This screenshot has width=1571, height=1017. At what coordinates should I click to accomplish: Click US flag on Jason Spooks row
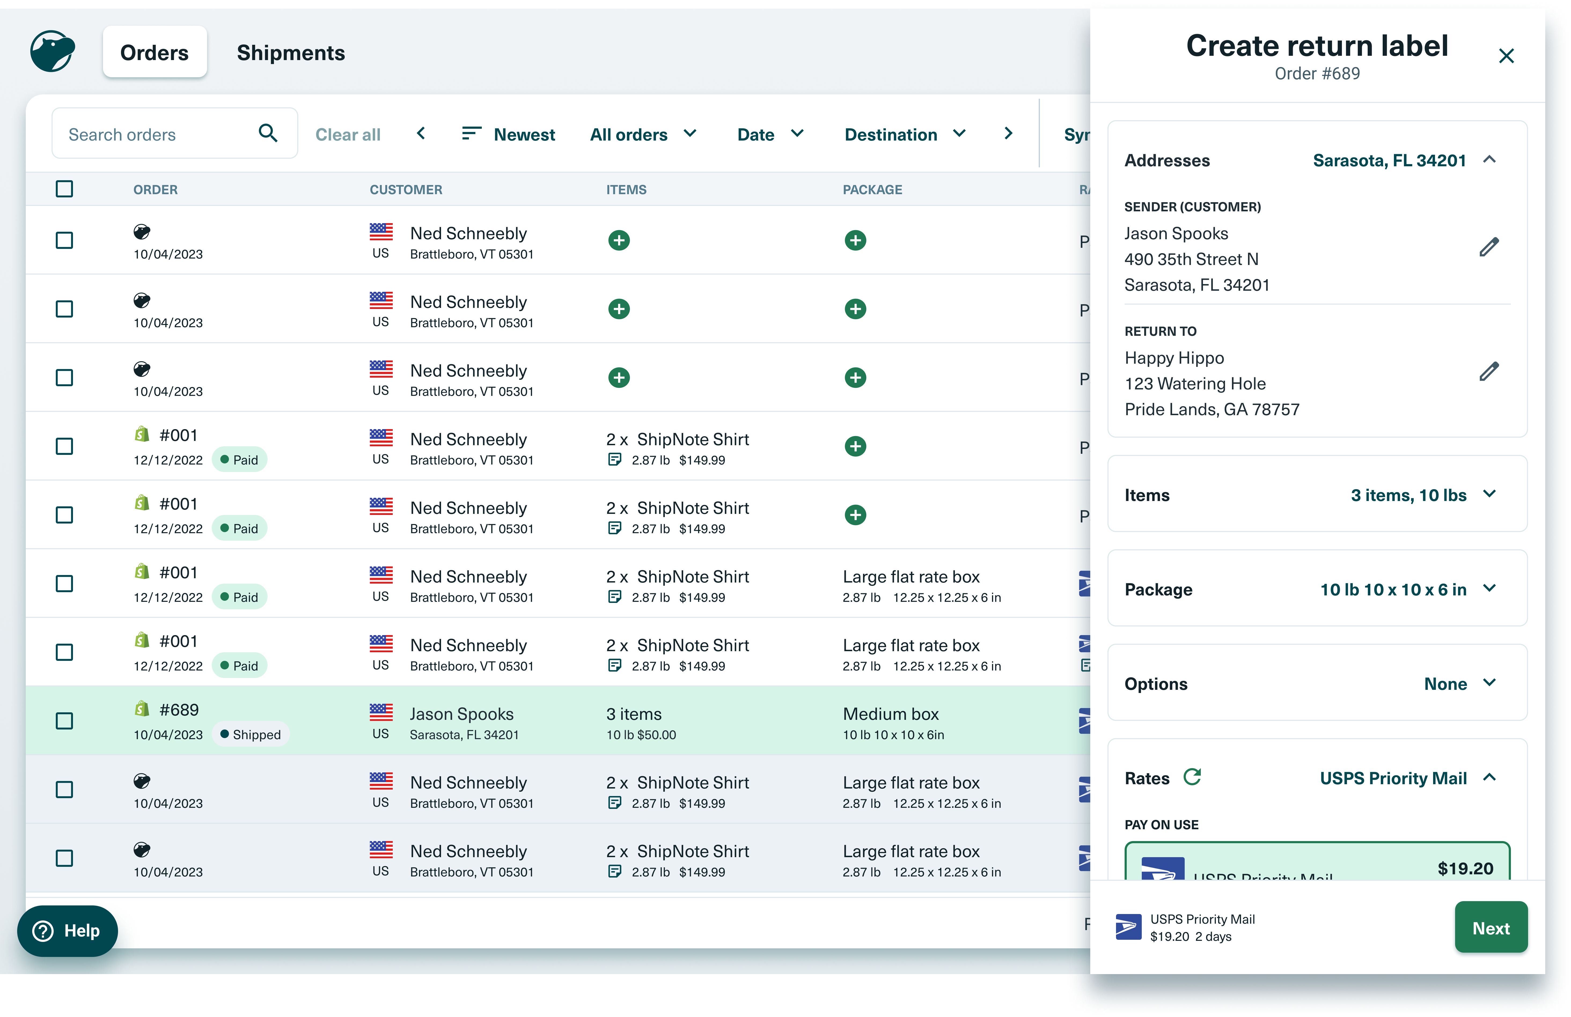[381, 712]
